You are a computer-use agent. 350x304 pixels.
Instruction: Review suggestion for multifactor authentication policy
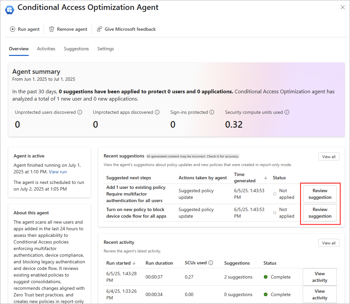point(320,194)
